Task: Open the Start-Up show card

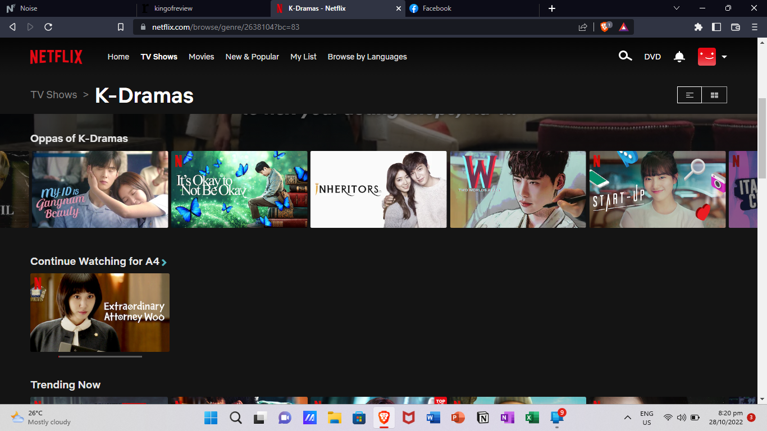Action: click(x=658, y=189)
